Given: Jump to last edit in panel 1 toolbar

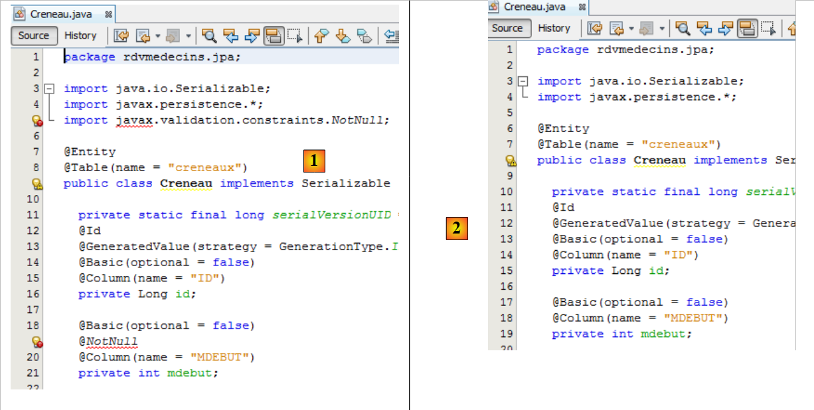Looking at the screenshot, I should (x=122, y=36).
